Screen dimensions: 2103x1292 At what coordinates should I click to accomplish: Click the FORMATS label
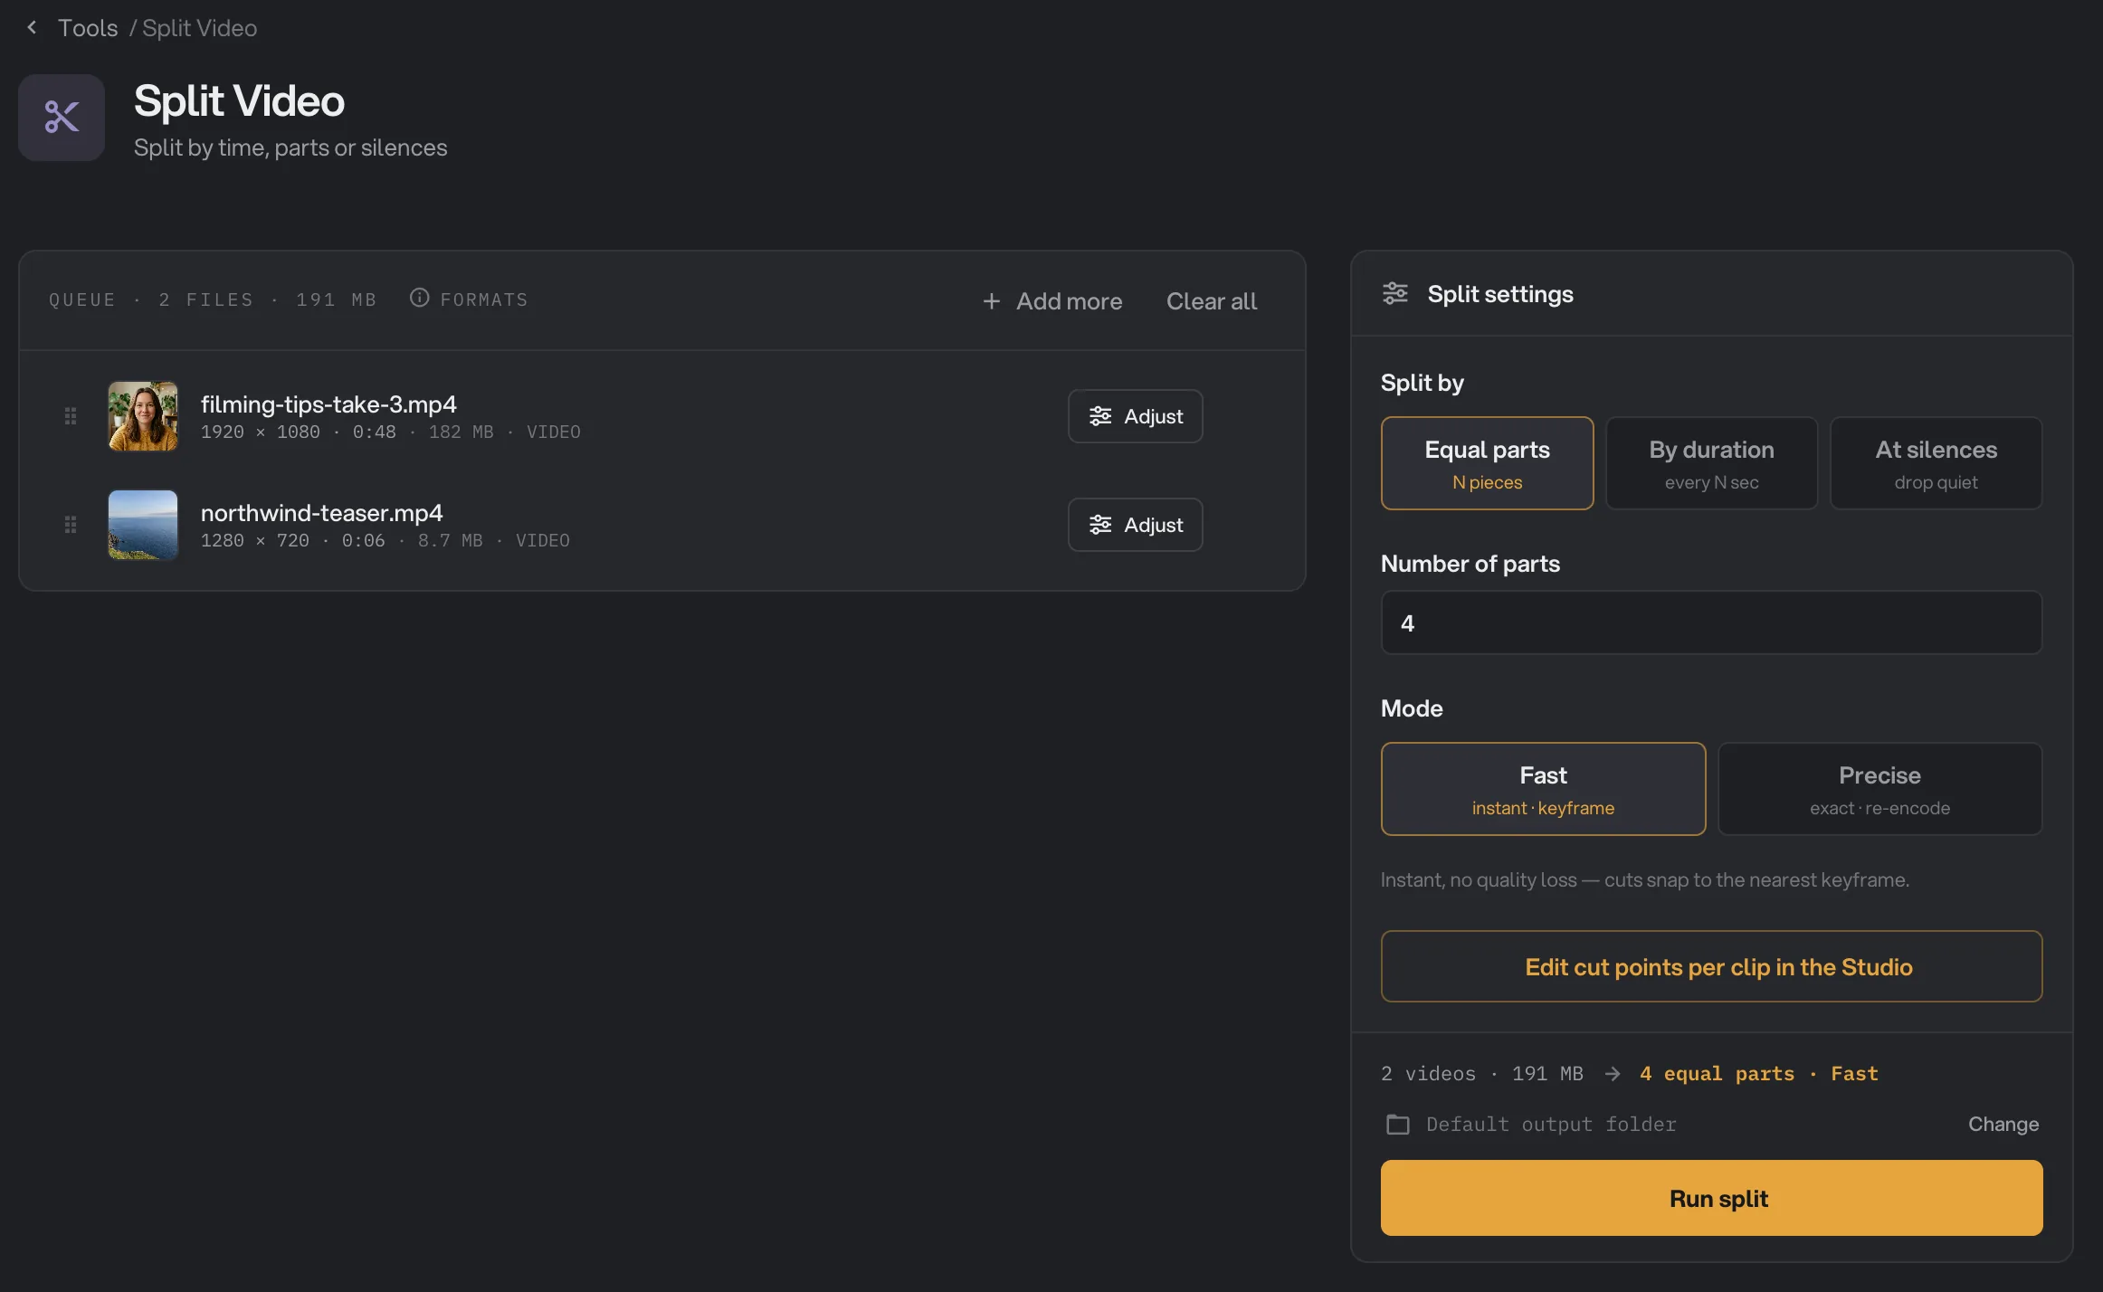tap(484, 299)
